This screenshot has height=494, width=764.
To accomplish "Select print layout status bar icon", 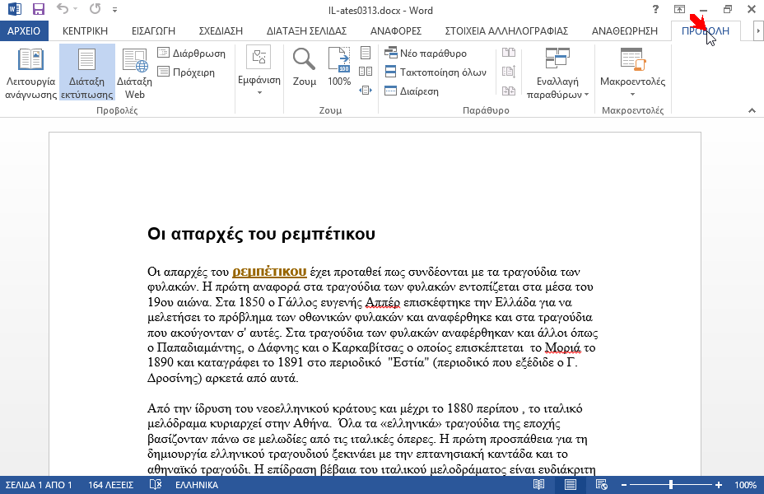I will [x=570, y=485].
